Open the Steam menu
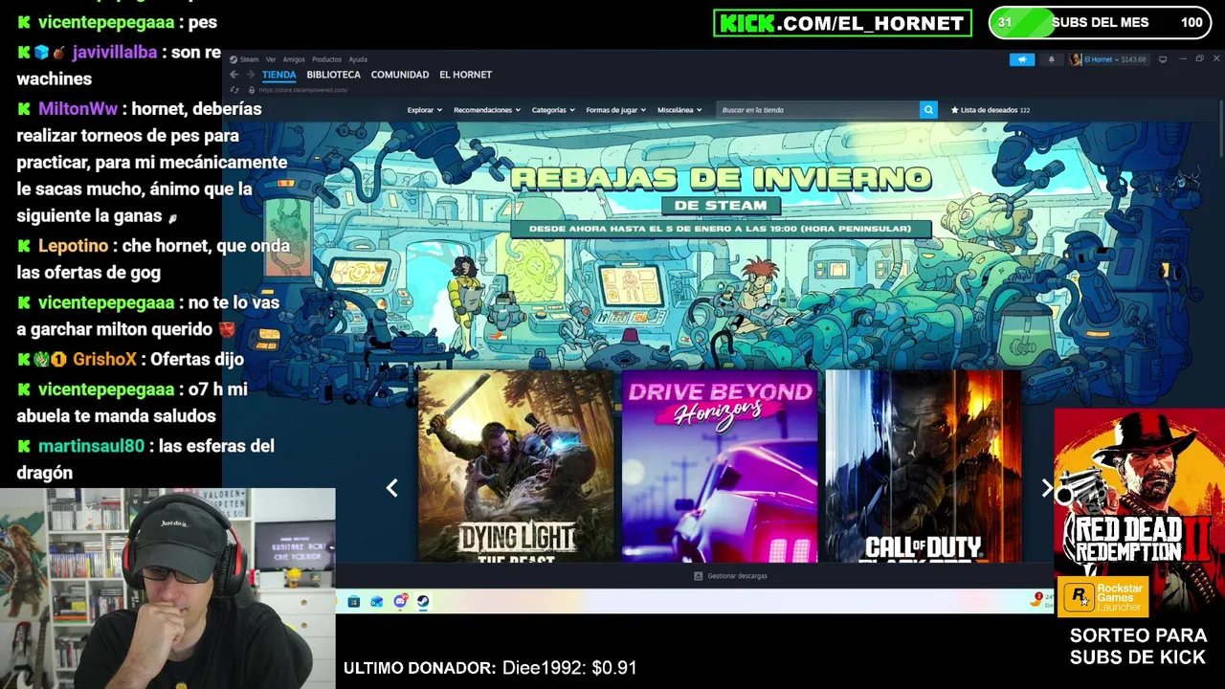Viewport: 1225px width, 689px height. [x=250, y=59]
